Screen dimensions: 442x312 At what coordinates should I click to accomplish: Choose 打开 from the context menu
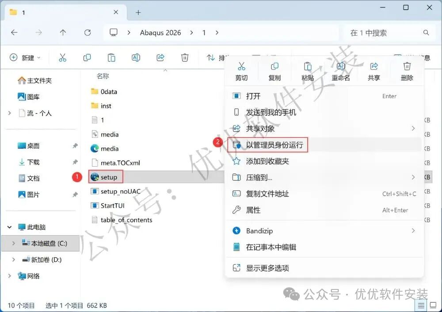(324, 96)
